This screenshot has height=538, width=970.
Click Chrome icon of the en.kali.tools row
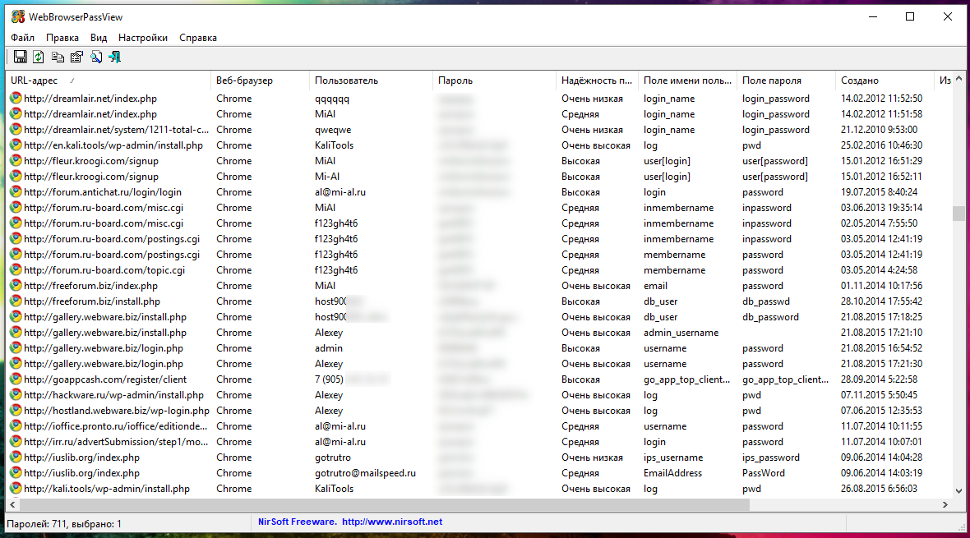click(16, 145)
